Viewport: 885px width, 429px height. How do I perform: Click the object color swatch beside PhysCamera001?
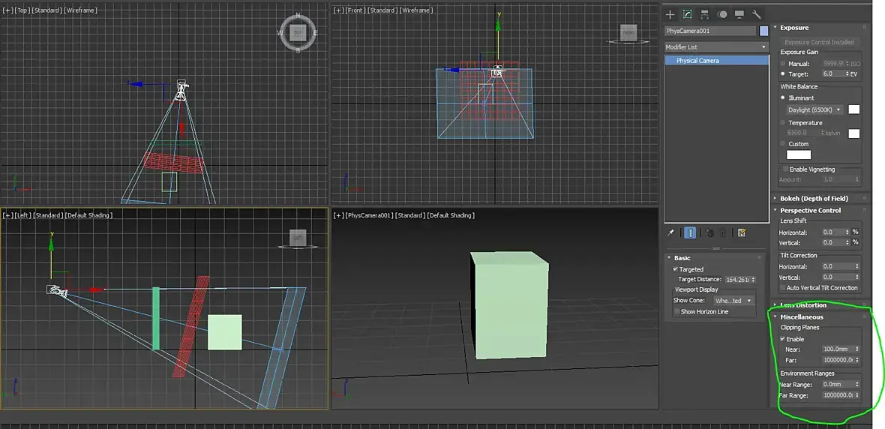764,31
